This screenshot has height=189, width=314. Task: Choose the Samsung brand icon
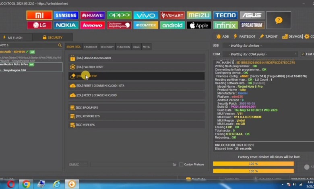(x=66, y=15)
